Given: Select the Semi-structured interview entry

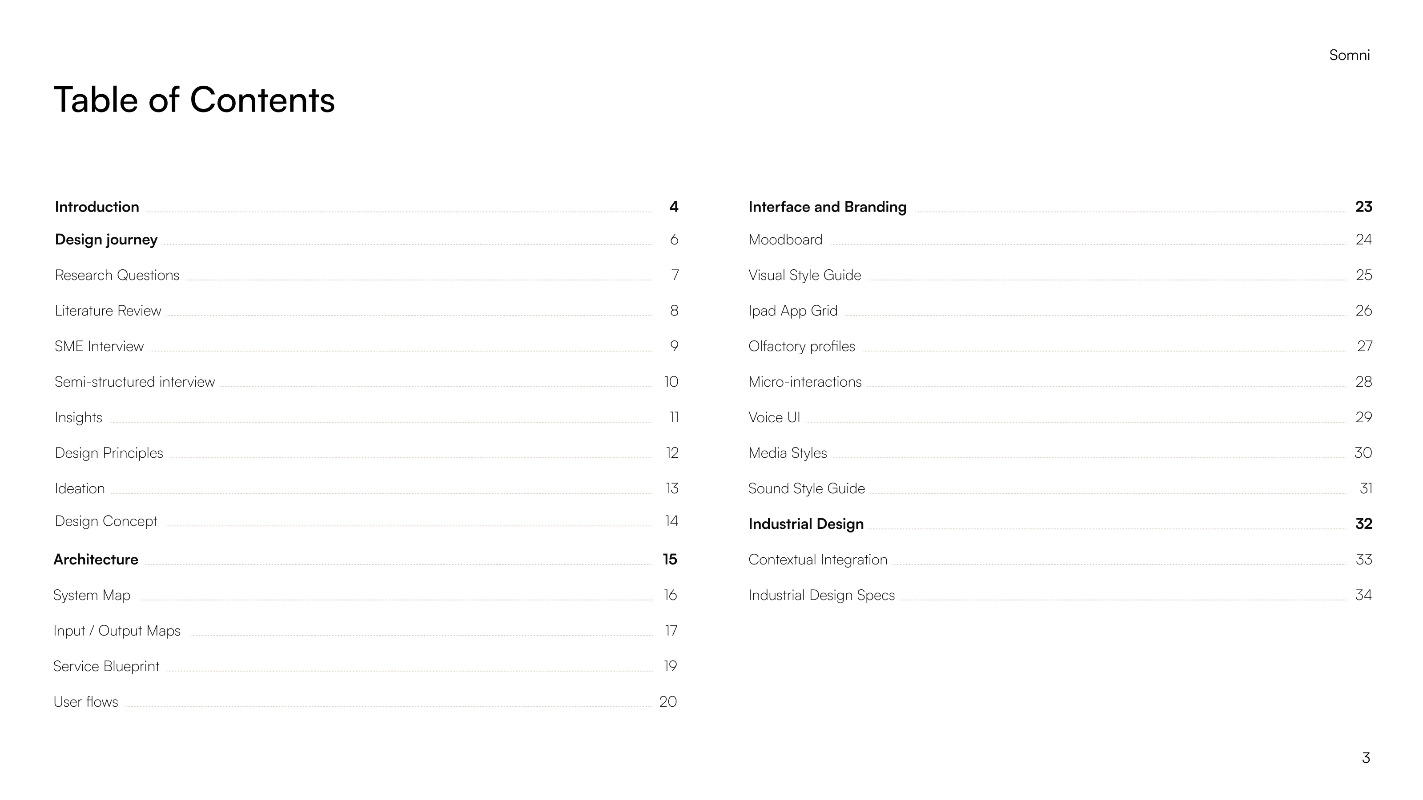Looking at the screenshot, I should 135,382.
